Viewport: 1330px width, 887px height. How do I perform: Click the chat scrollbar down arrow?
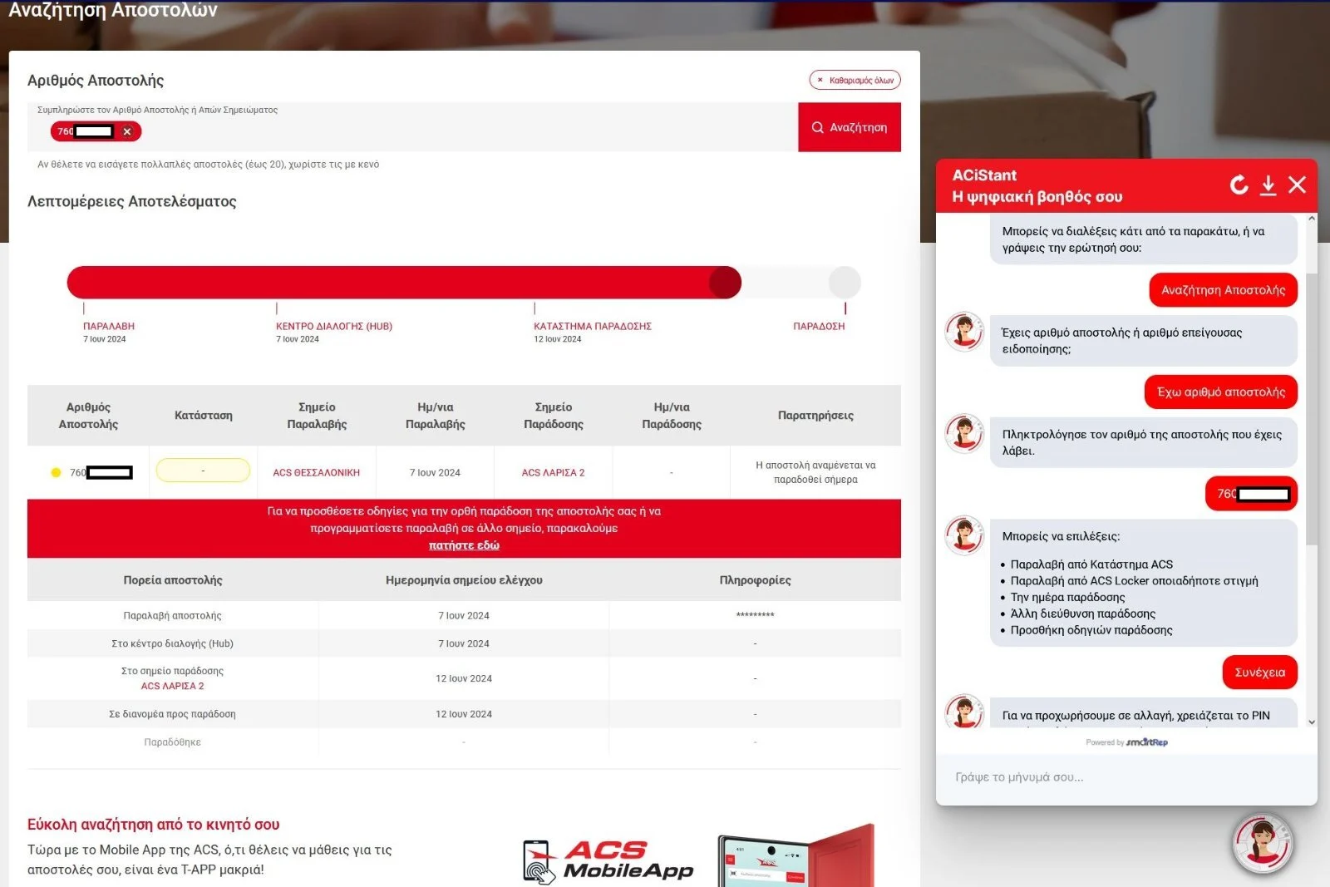tap(1312, 722)
